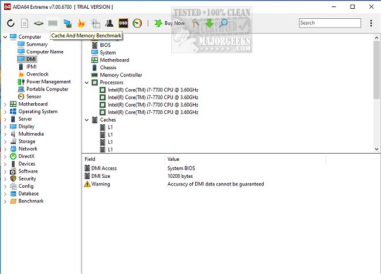This screenshot has width=381, height=274.
Task: Collapse the Processors node in DMI tree
Action: click(87, 83)
